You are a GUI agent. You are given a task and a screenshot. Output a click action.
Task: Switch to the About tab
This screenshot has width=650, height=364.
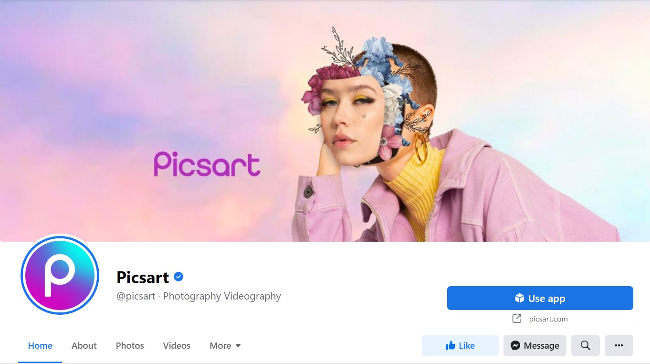[84, 345]
